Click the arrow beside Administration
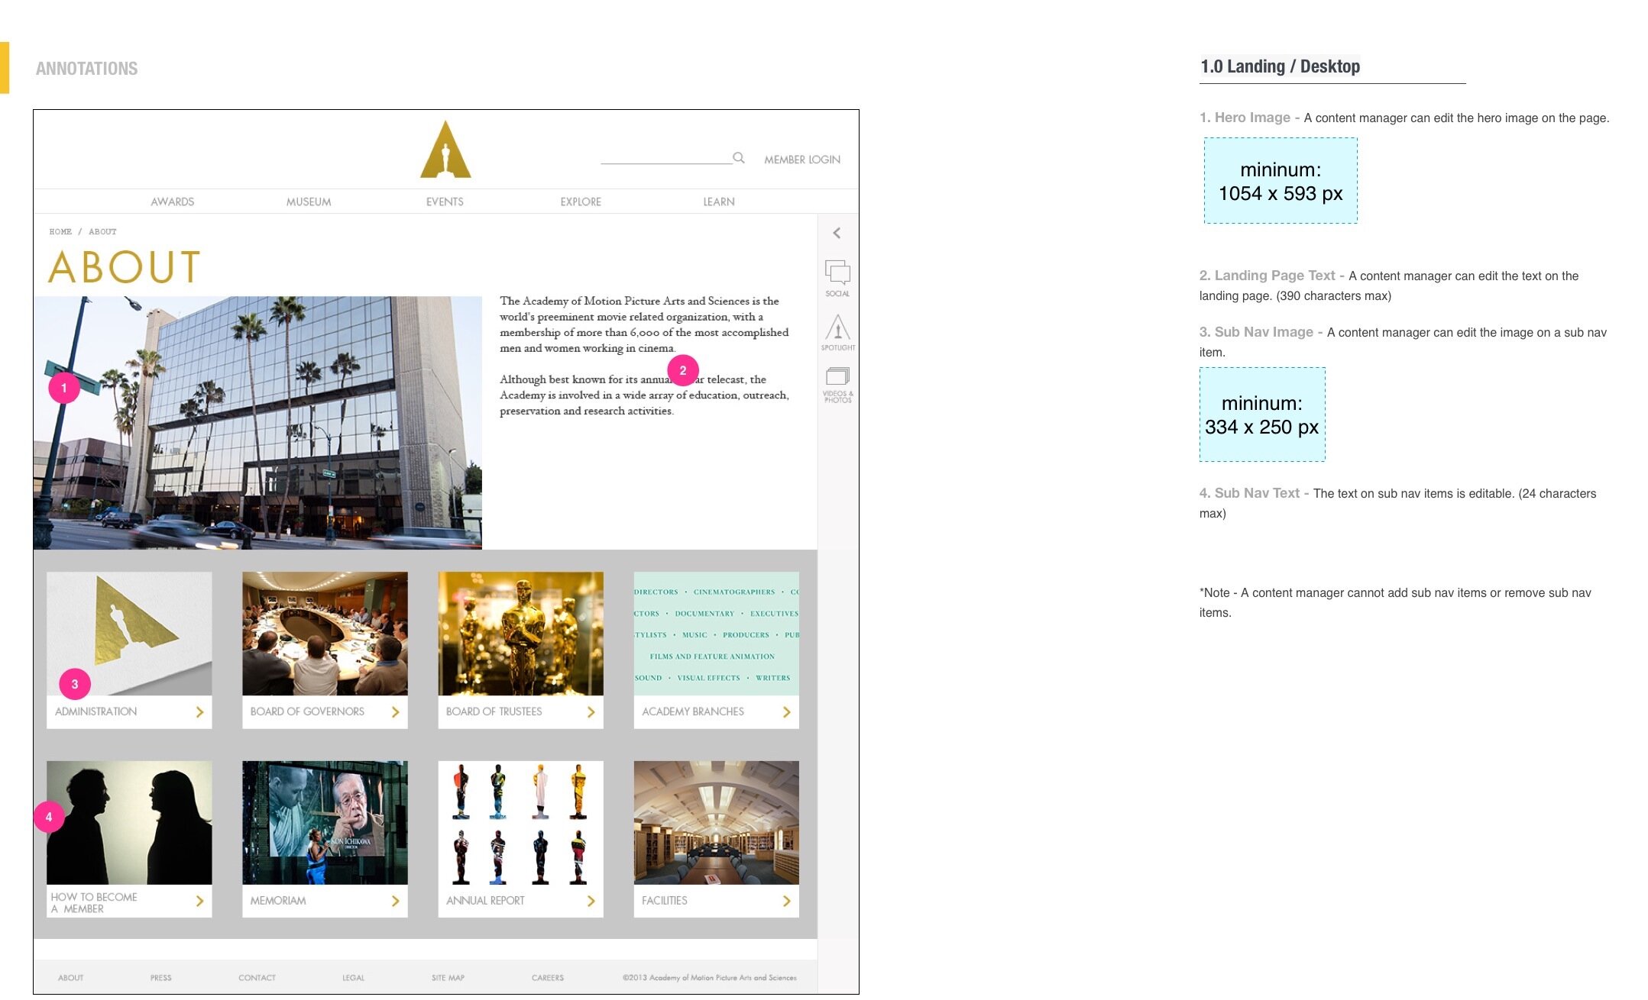The width and height of the screenshot is (1648, 1000). pyautogui.click(x=199, y=711)
